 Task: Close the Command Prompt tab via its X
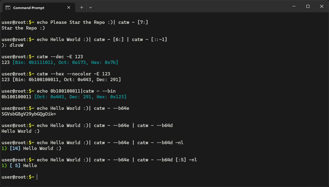point(69,8)
